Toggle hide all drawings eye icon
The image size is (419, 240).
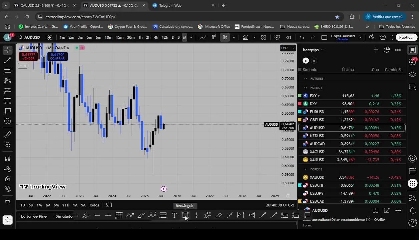[7, 189]
